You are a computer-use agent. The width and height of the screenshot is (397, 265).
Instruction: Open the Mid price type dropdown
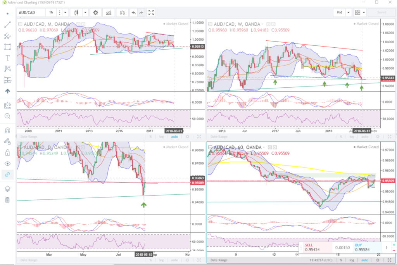click(349, 12)
